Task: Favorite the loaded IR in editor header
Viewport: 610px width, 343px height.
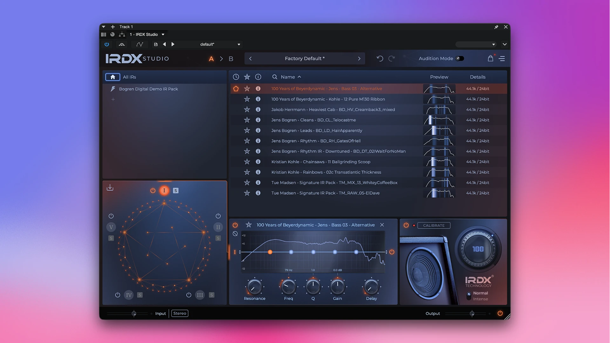Action: pos(248,225)
